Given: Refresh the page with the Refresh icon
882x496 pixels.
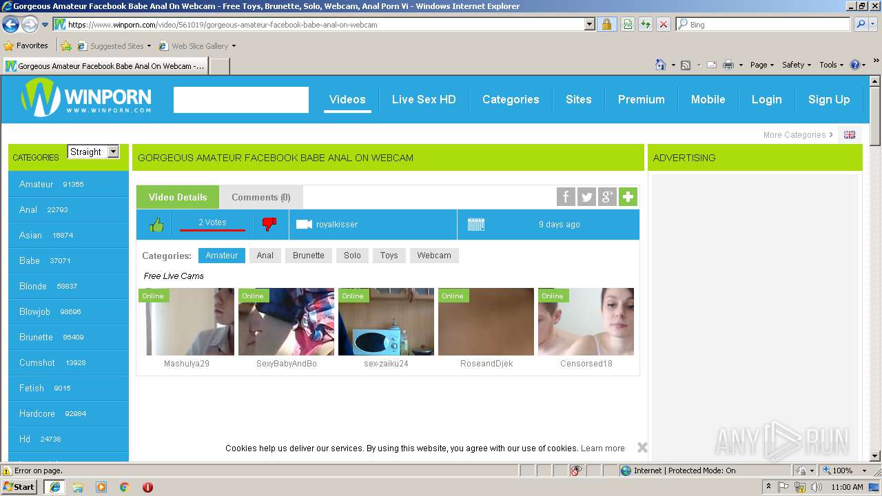Looking at the screenshot, I should pyautogui.click(x=646, y=25).
